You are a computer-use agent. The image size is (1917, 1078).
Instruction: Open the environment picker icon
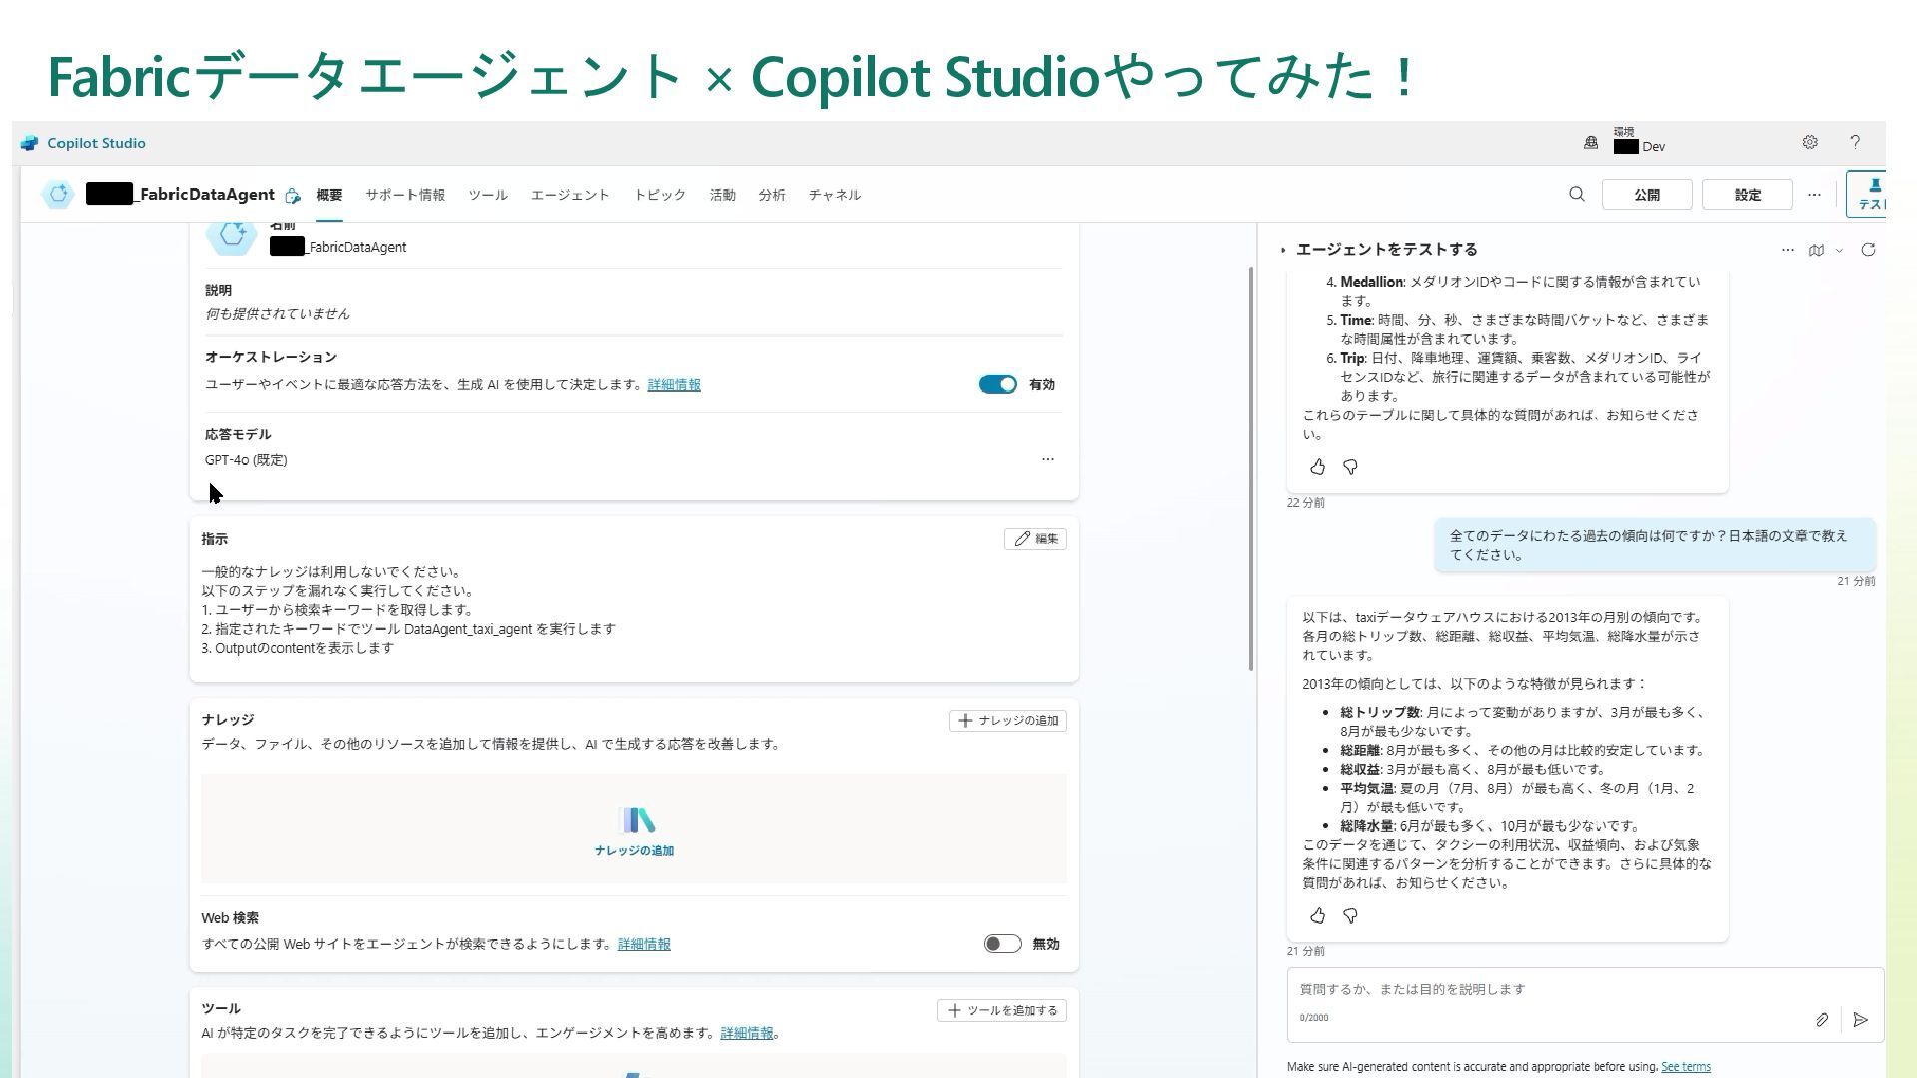(x=1591, y=143)
